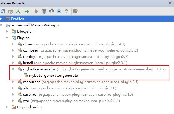This screenshot has width=174, height=114.
Task: Select install plugin entry
Action: [75, 63]
